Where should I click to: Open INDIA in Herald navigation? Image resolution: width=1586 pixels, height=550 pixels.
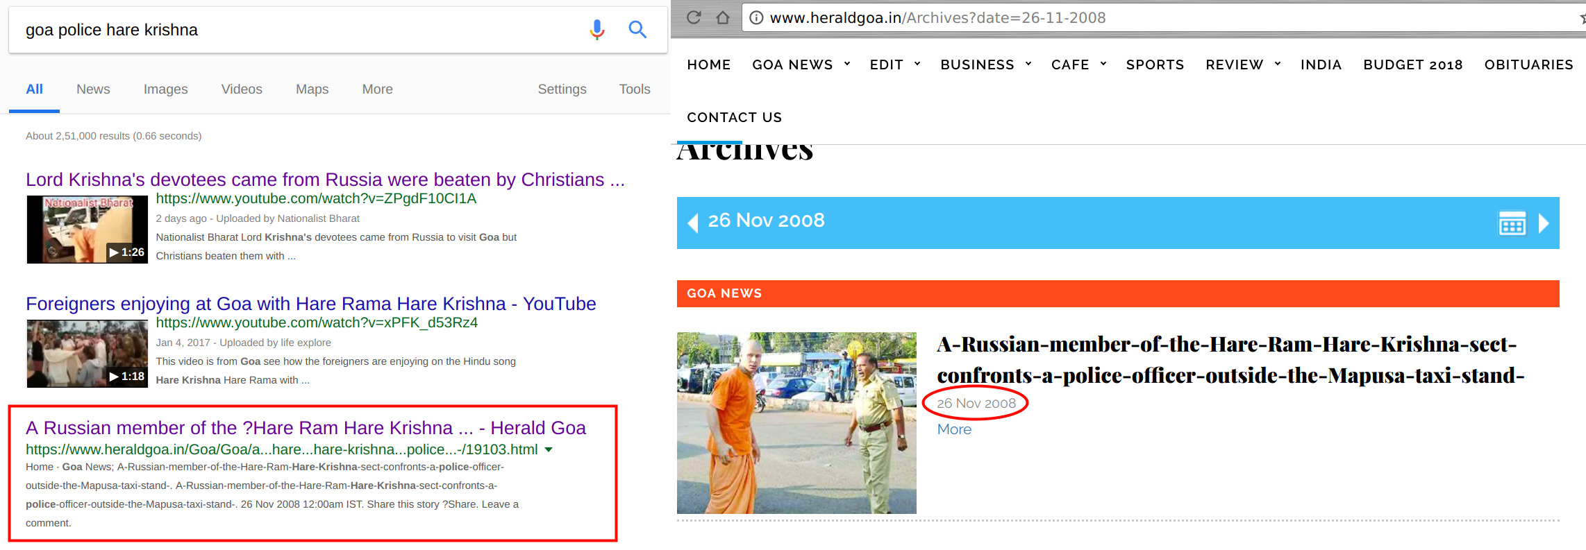tap(1321, 65)
